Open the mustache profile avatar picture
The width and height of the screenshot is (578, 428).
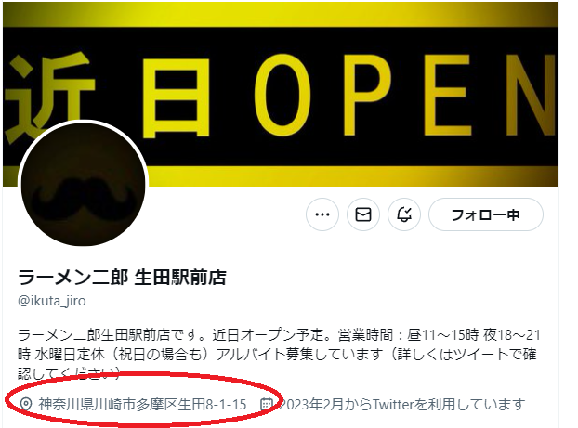(x=83, y=184)
